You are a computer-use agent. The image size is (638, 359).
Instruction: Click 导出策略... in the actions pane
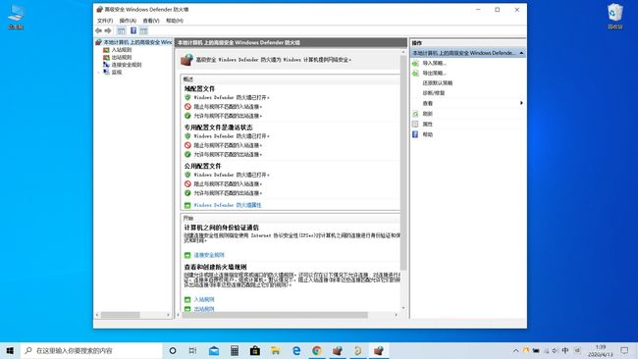[x=434, y=74]
